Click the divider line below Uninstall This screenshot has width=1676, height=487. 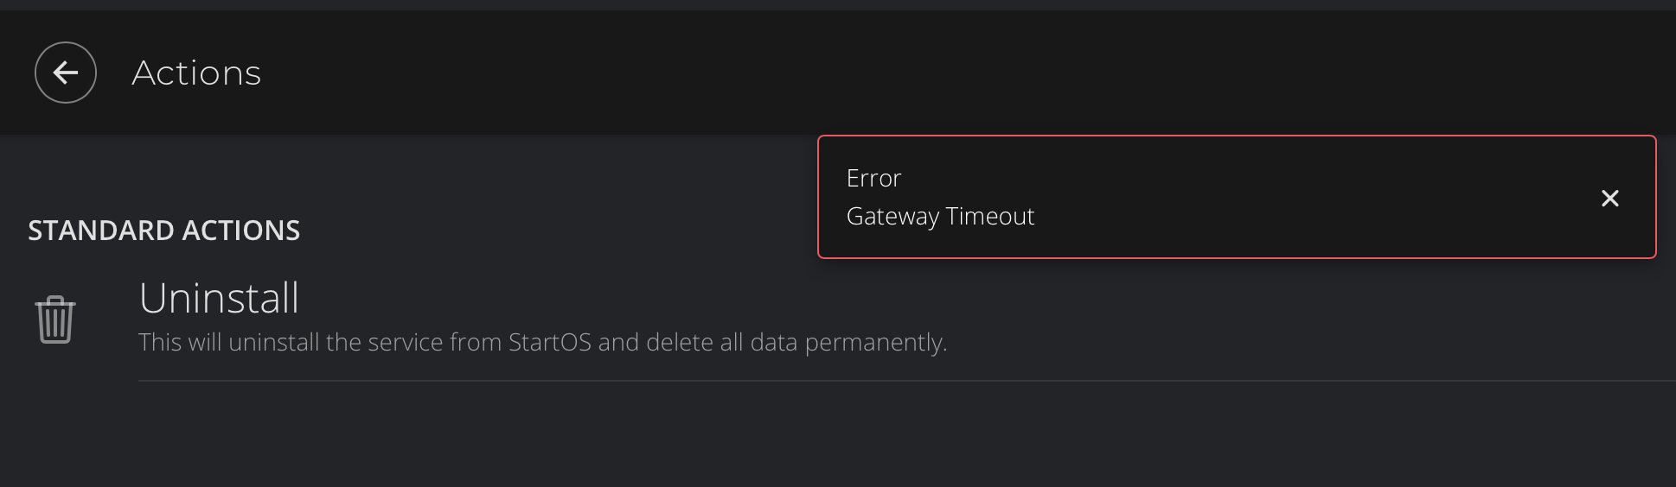click(907, 381)
